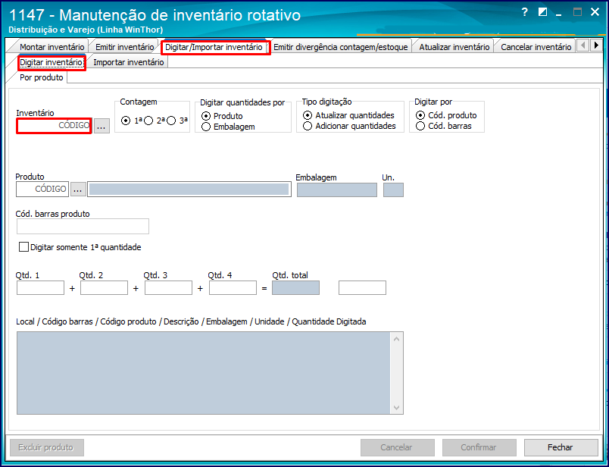
Task: Switch to Digitar/Importar inventário tab
Action: click(x=214, y=47)
